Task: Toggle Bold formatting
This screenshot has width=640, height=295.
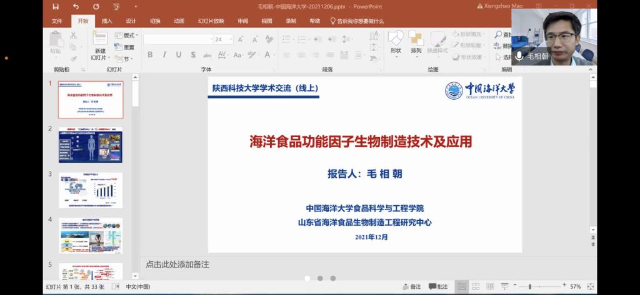Action: tap(150, 55)
